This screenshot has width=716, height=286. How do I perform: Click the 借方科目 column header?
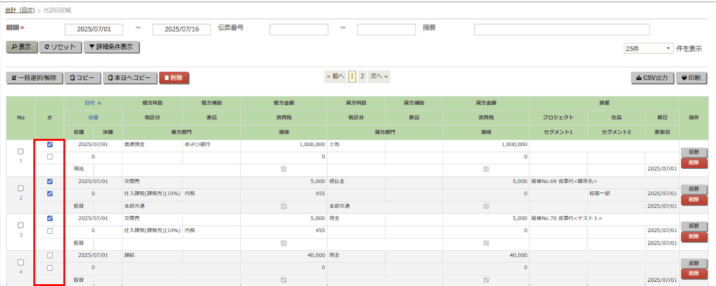click(x=152, y=103)
